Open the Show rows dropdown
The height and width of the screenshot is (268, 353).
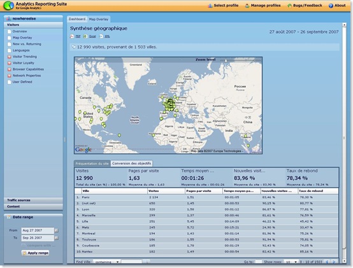pyautogui.click(x=291, y=262)
